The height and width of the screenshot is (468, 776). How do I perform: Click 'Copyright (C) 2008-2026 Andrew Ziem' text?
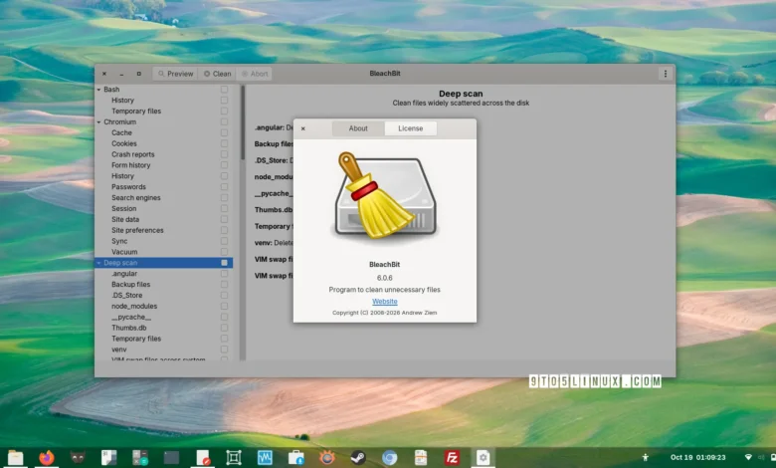(x=385, y=313)
